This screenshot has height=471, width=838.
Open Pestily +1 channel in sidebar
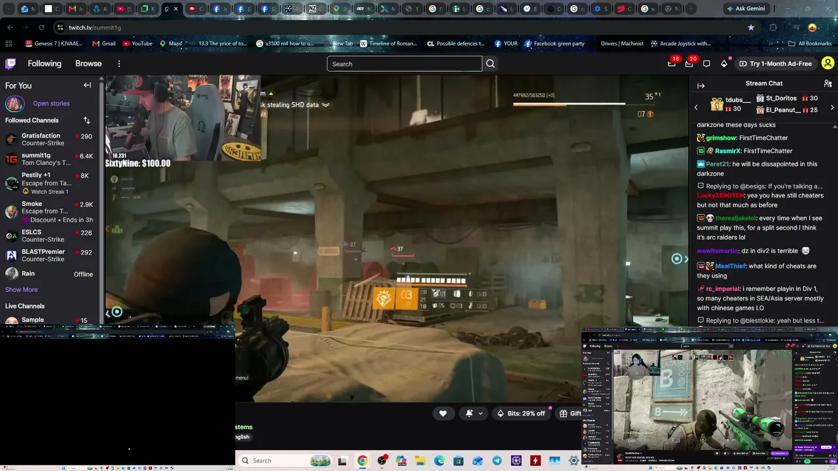[49, 183]
